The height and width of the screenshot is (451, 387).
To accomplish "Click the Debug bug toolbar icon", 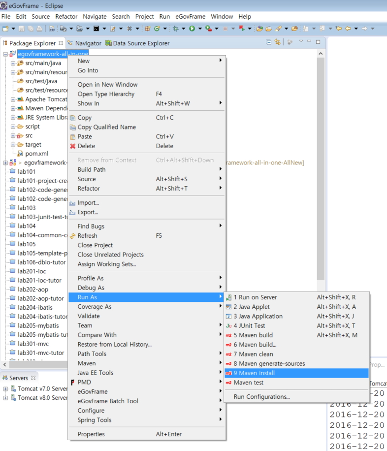I will [x=175, y=29].
